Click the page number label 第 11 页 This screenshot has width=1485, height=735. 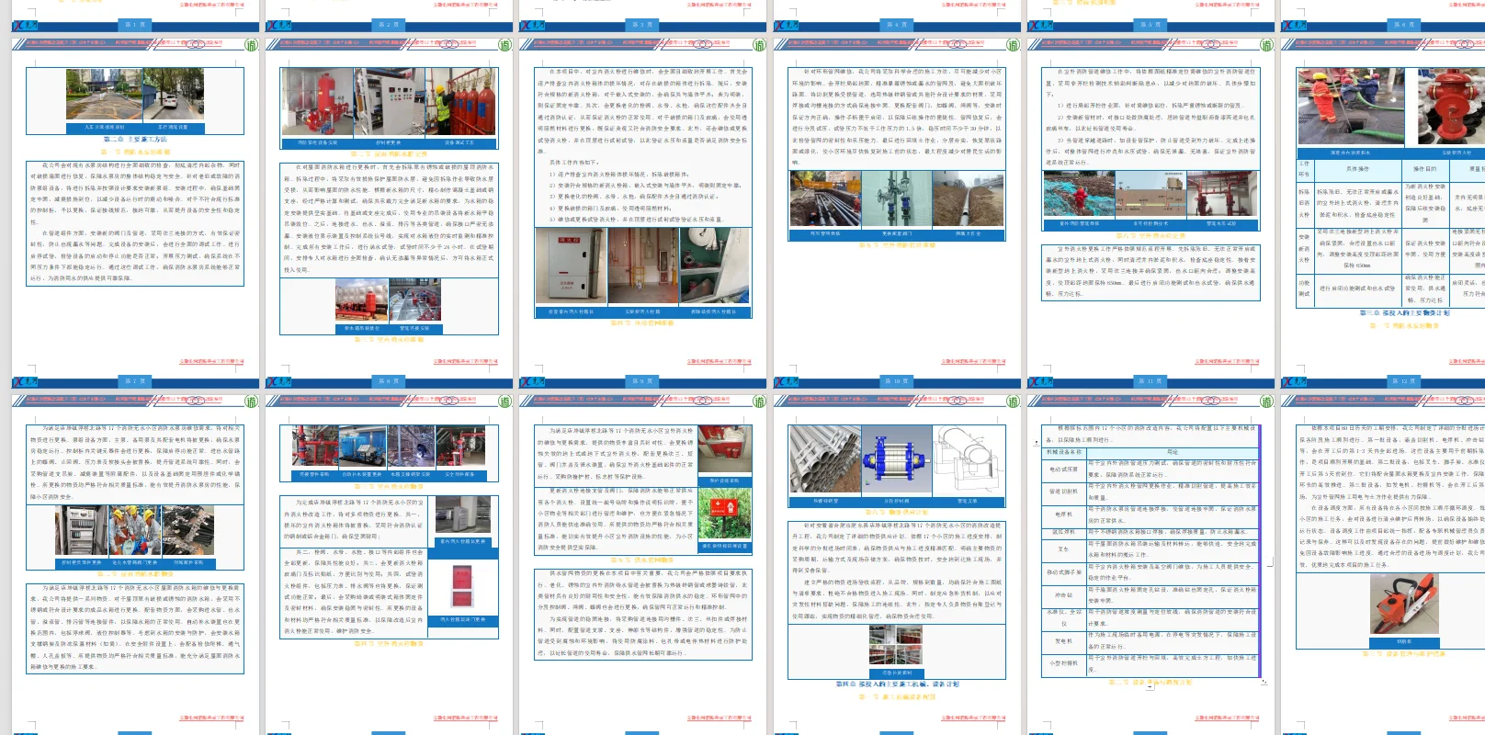tap(1150, 381)
